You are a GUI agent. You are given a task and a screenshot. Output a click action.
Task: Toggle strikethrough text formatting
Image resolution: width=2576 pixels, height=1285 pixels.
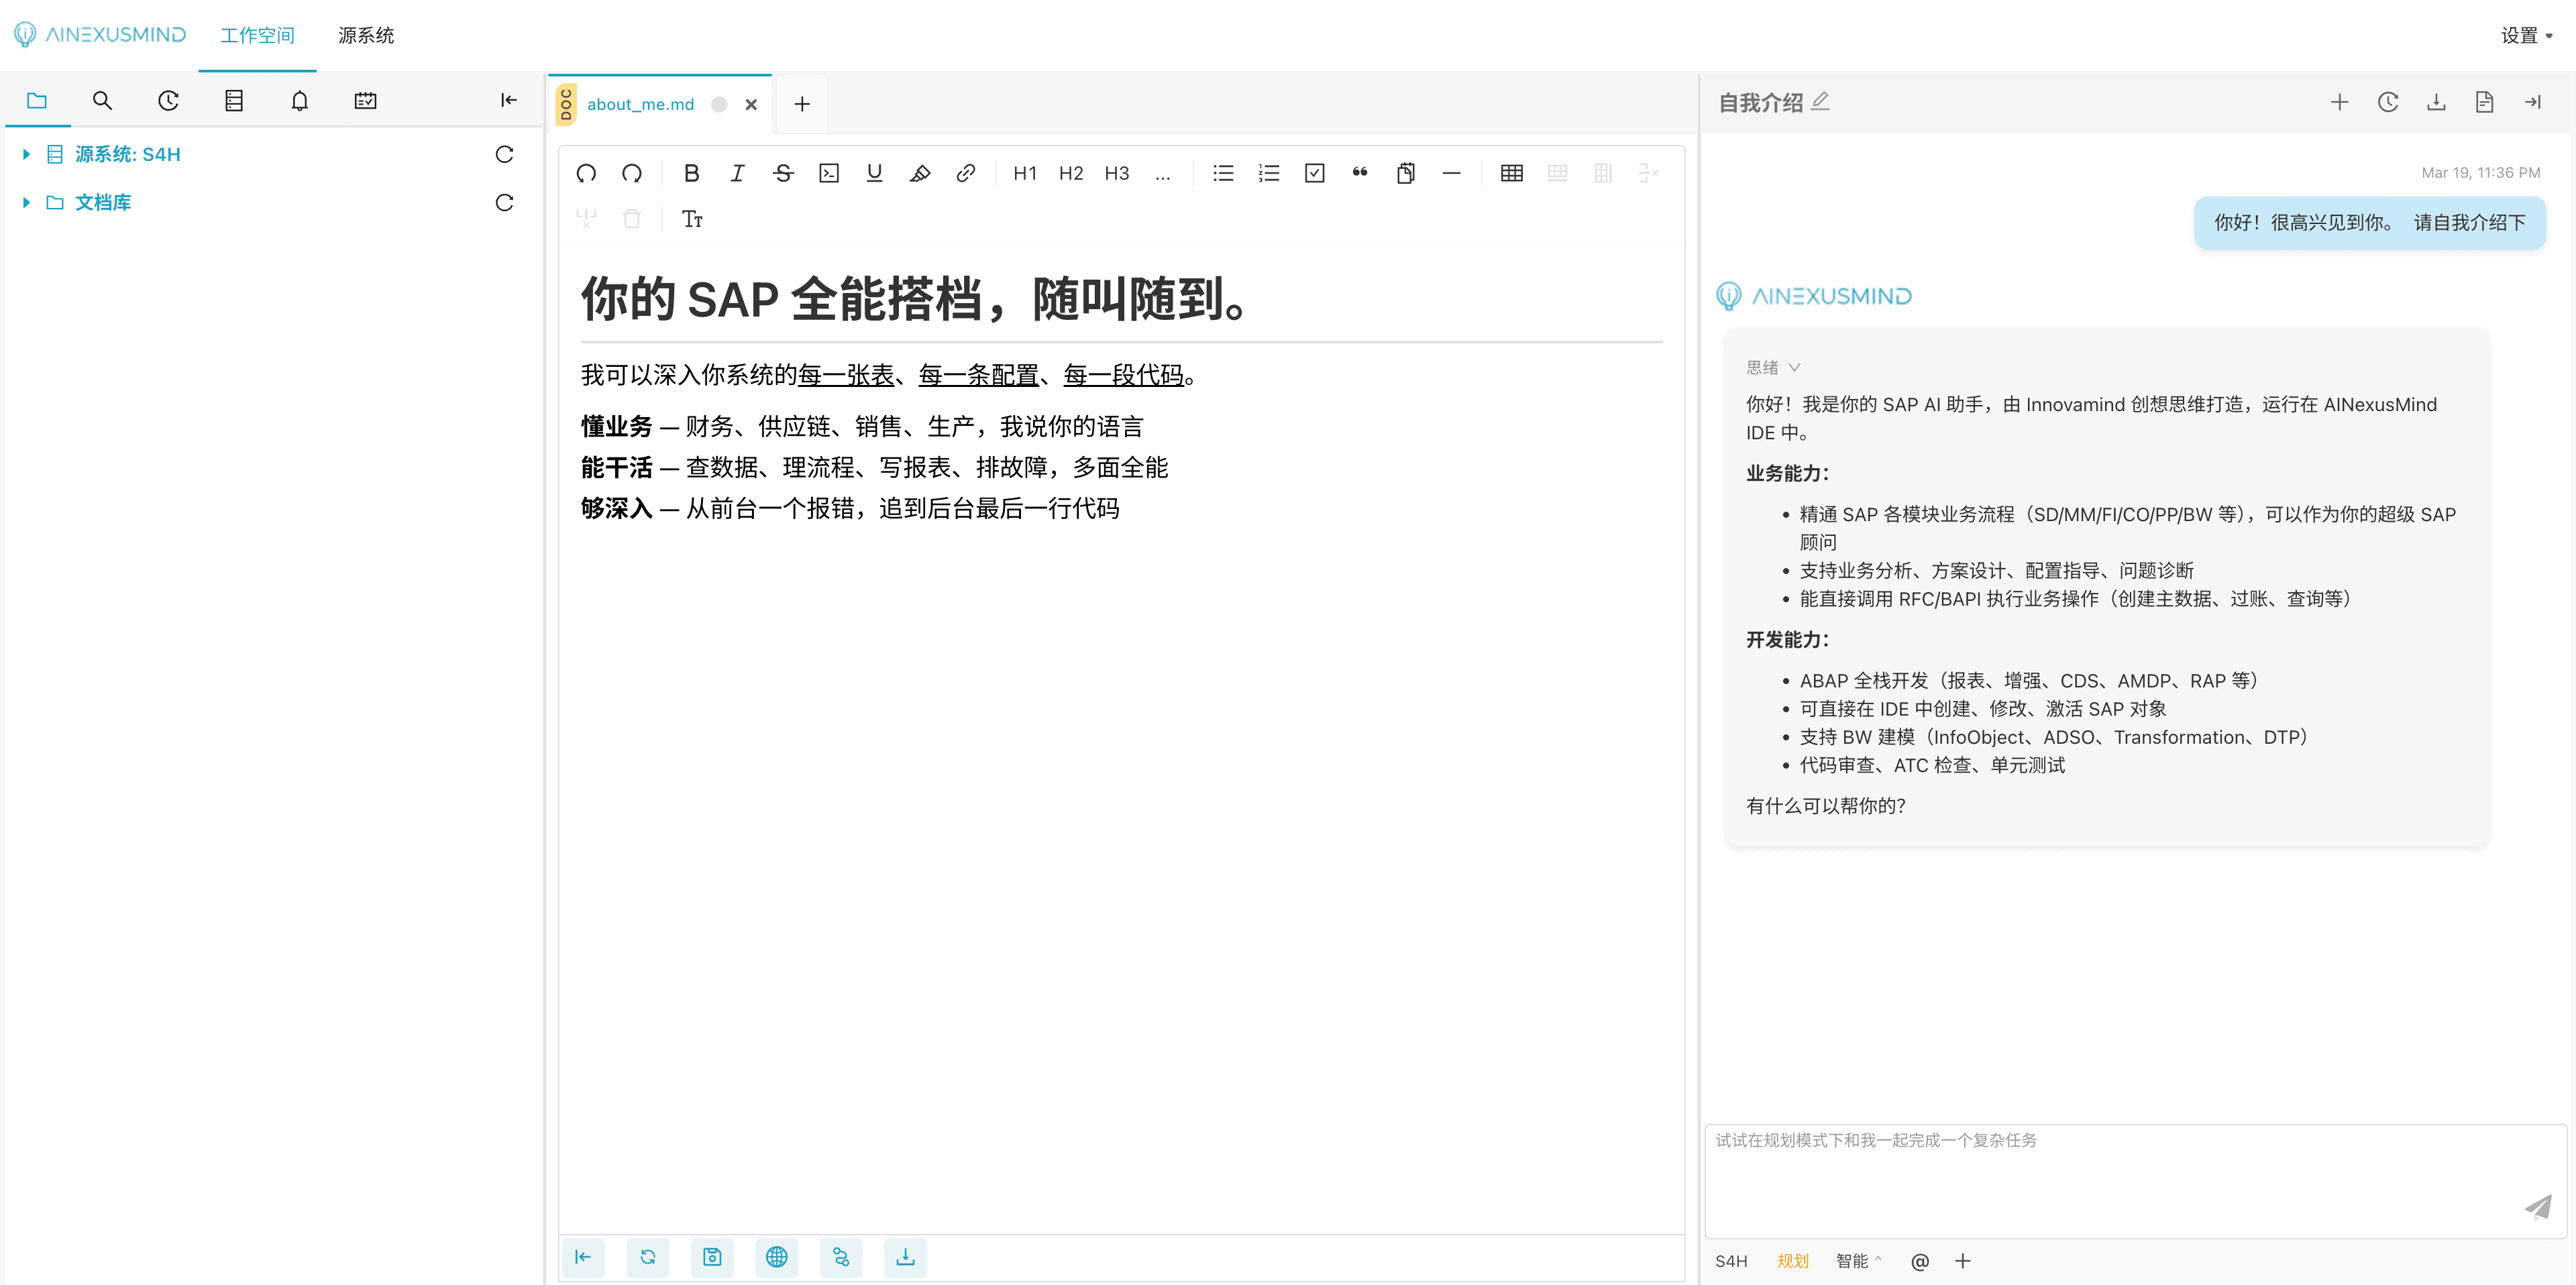pos(783,173)
